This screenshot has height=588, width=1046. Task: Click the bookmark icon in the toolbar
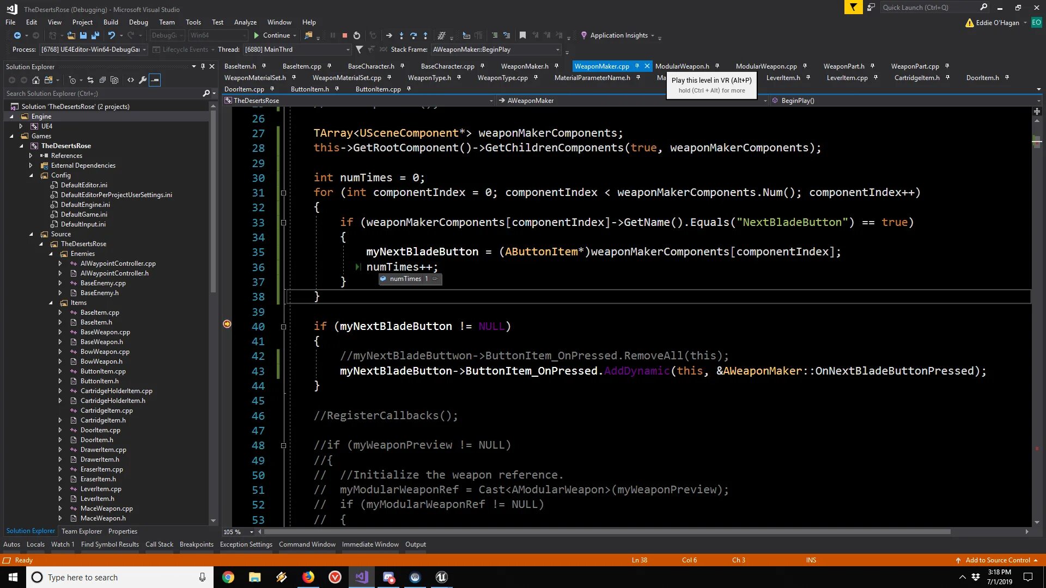coord(522,35)
